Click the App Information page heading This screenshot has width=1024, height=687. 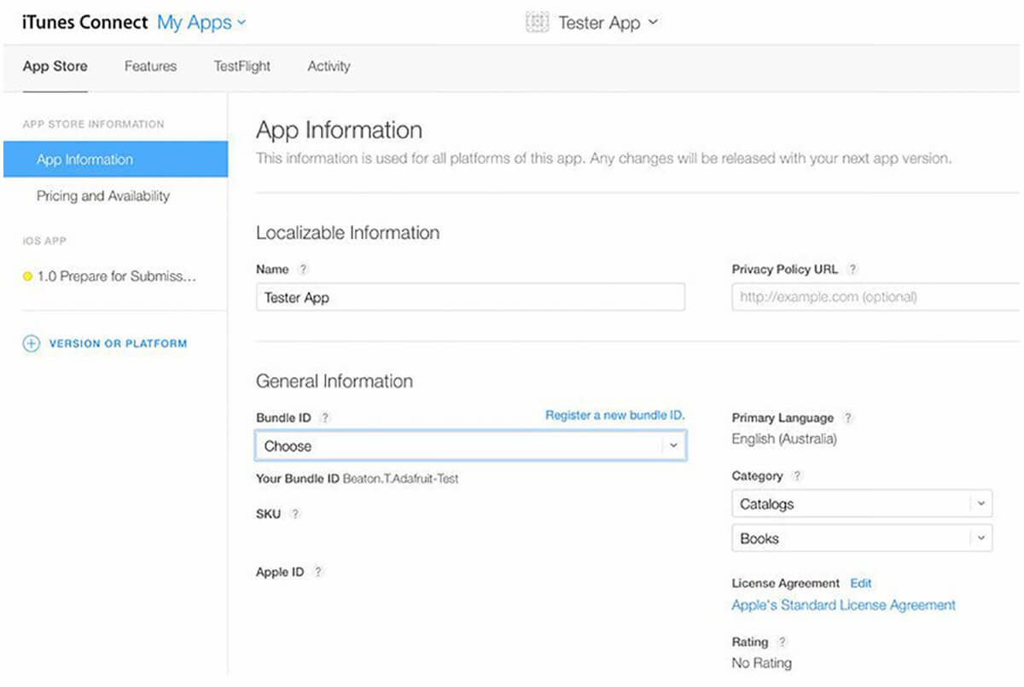click(x=339, y=131)
